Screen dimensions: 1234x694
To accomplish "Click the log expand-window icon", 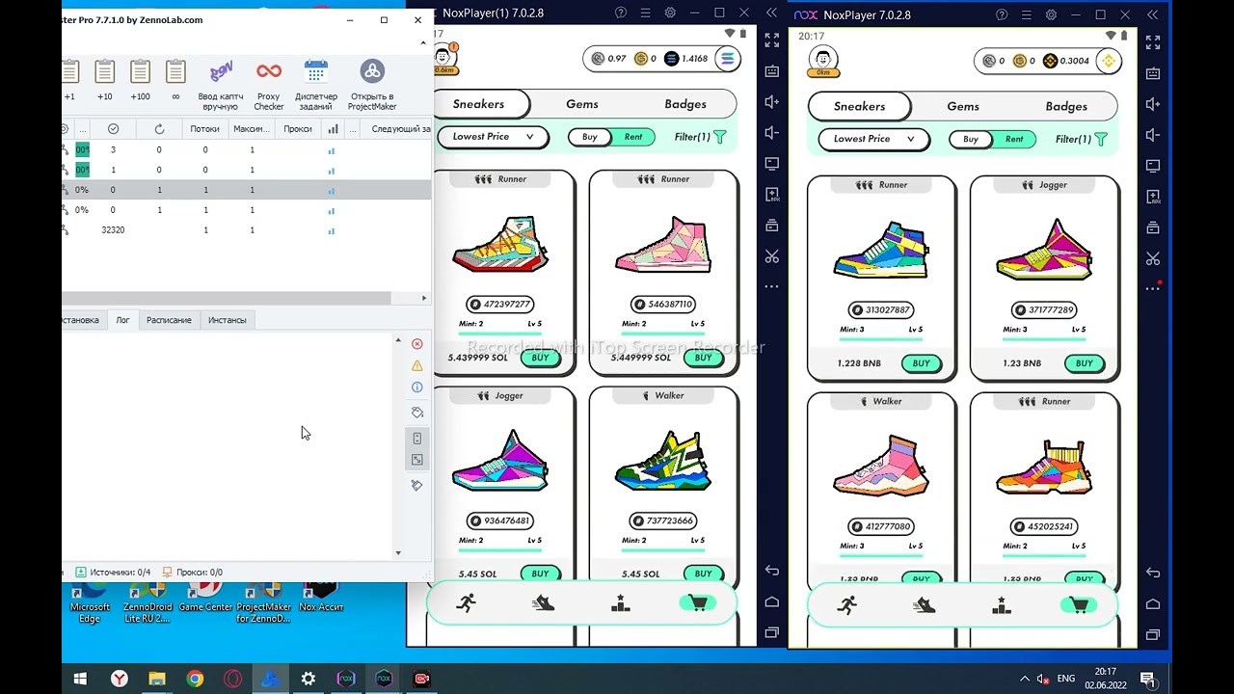I will point(417,460).
